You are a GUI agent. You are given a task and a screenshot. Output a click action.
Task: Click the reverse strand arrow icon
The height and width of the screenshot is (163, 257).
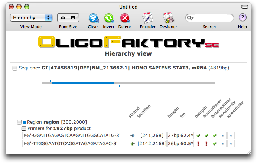click(x=133, y=144)
